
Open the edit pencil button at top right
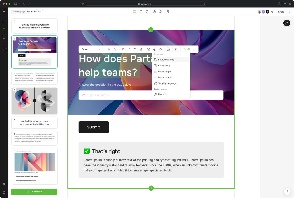point(287,23)
